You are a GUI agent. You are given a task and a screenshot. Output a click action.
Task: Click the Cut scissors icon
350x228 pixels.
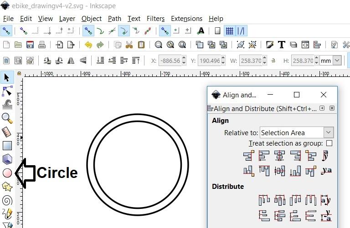click(x=129, y=45)
